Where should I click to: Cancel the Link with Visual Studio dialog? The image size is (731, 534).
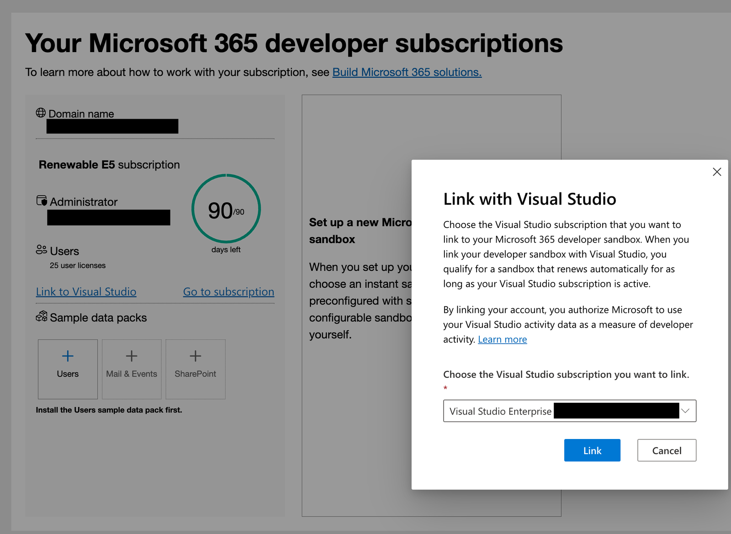point(667,450)
